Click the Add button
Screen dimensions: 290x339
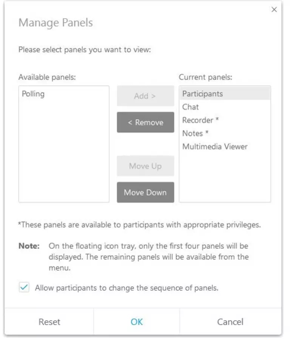click(x=145, y=96)
